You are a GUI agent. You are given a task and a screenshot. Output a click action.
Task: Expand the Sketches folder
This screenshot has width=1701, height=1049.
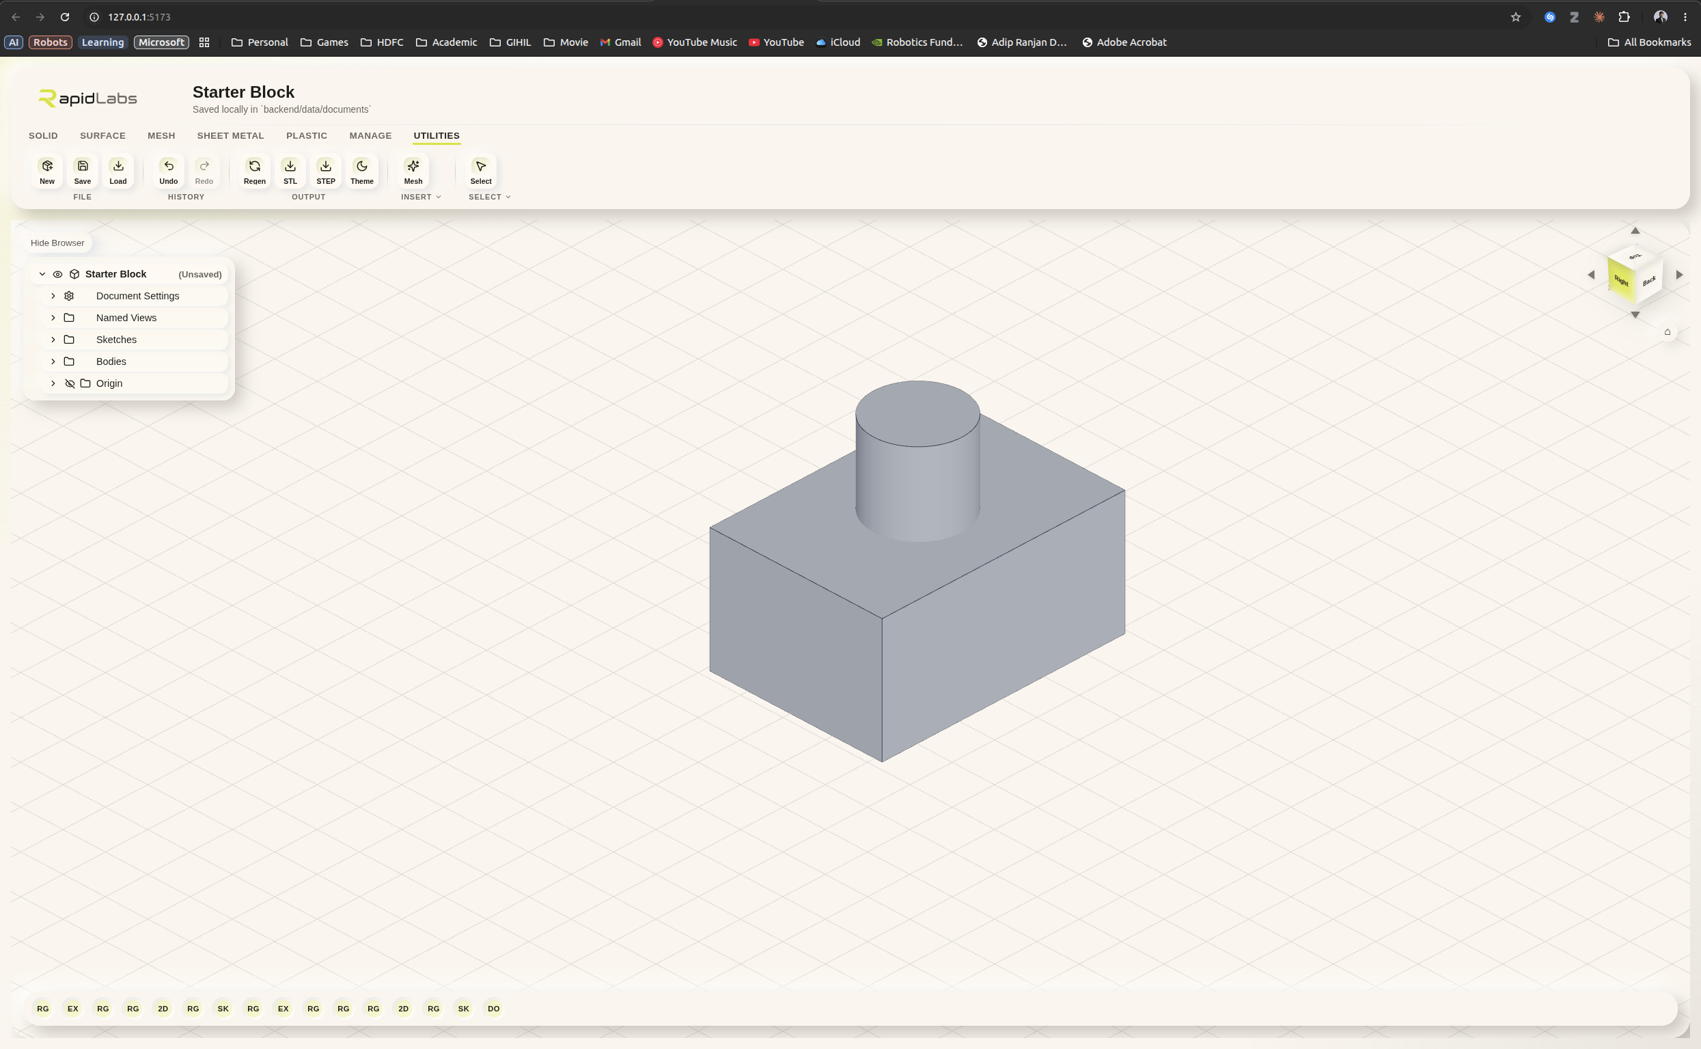tap(53, 339)
